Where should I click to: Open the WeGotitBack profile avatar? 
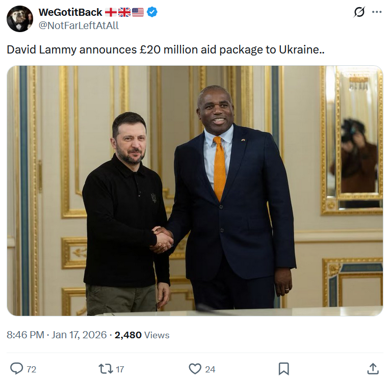pos(20,19)
